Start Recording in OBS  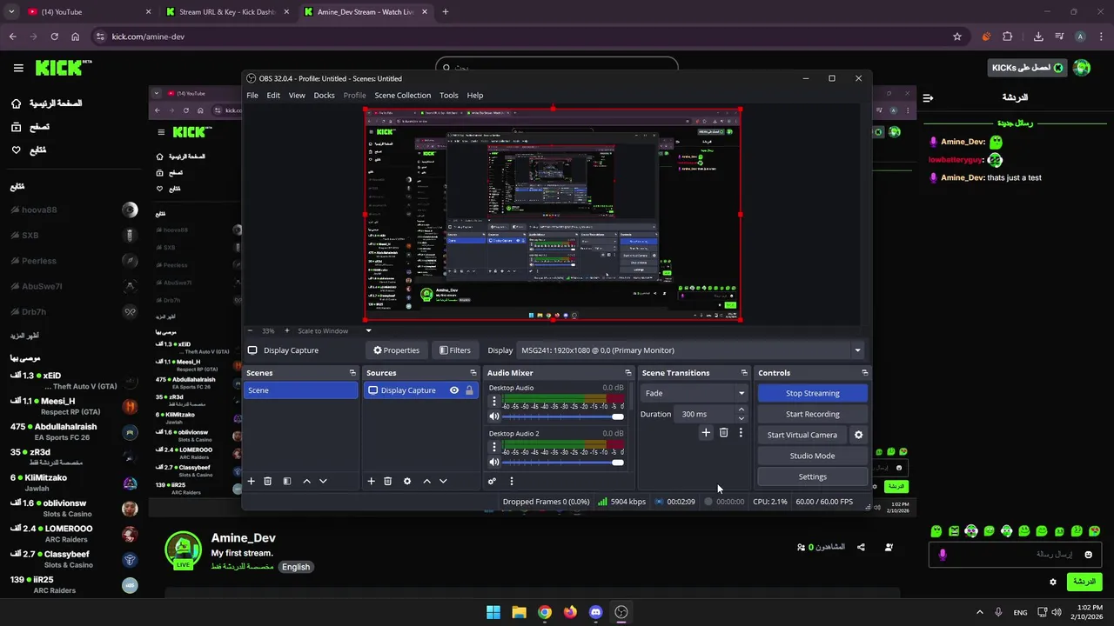pyautogui.click(x=812, y=414)
